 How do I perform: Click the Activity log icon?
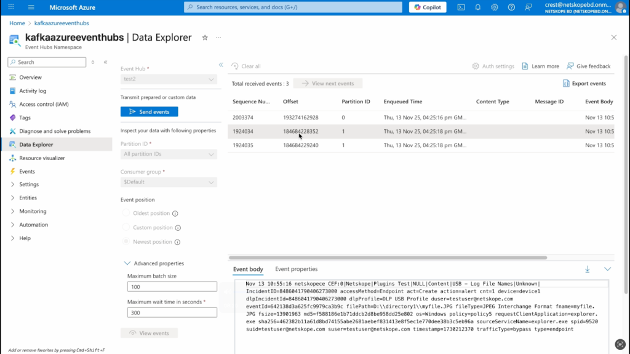[x=12, y=91]
